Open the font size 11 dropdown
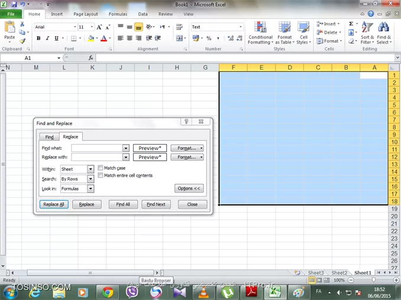401x300 pixels. coord(92,27)
